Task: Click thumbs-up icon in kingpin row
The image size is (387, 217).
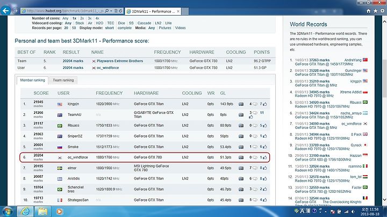Action: click(x=265, y=104)
